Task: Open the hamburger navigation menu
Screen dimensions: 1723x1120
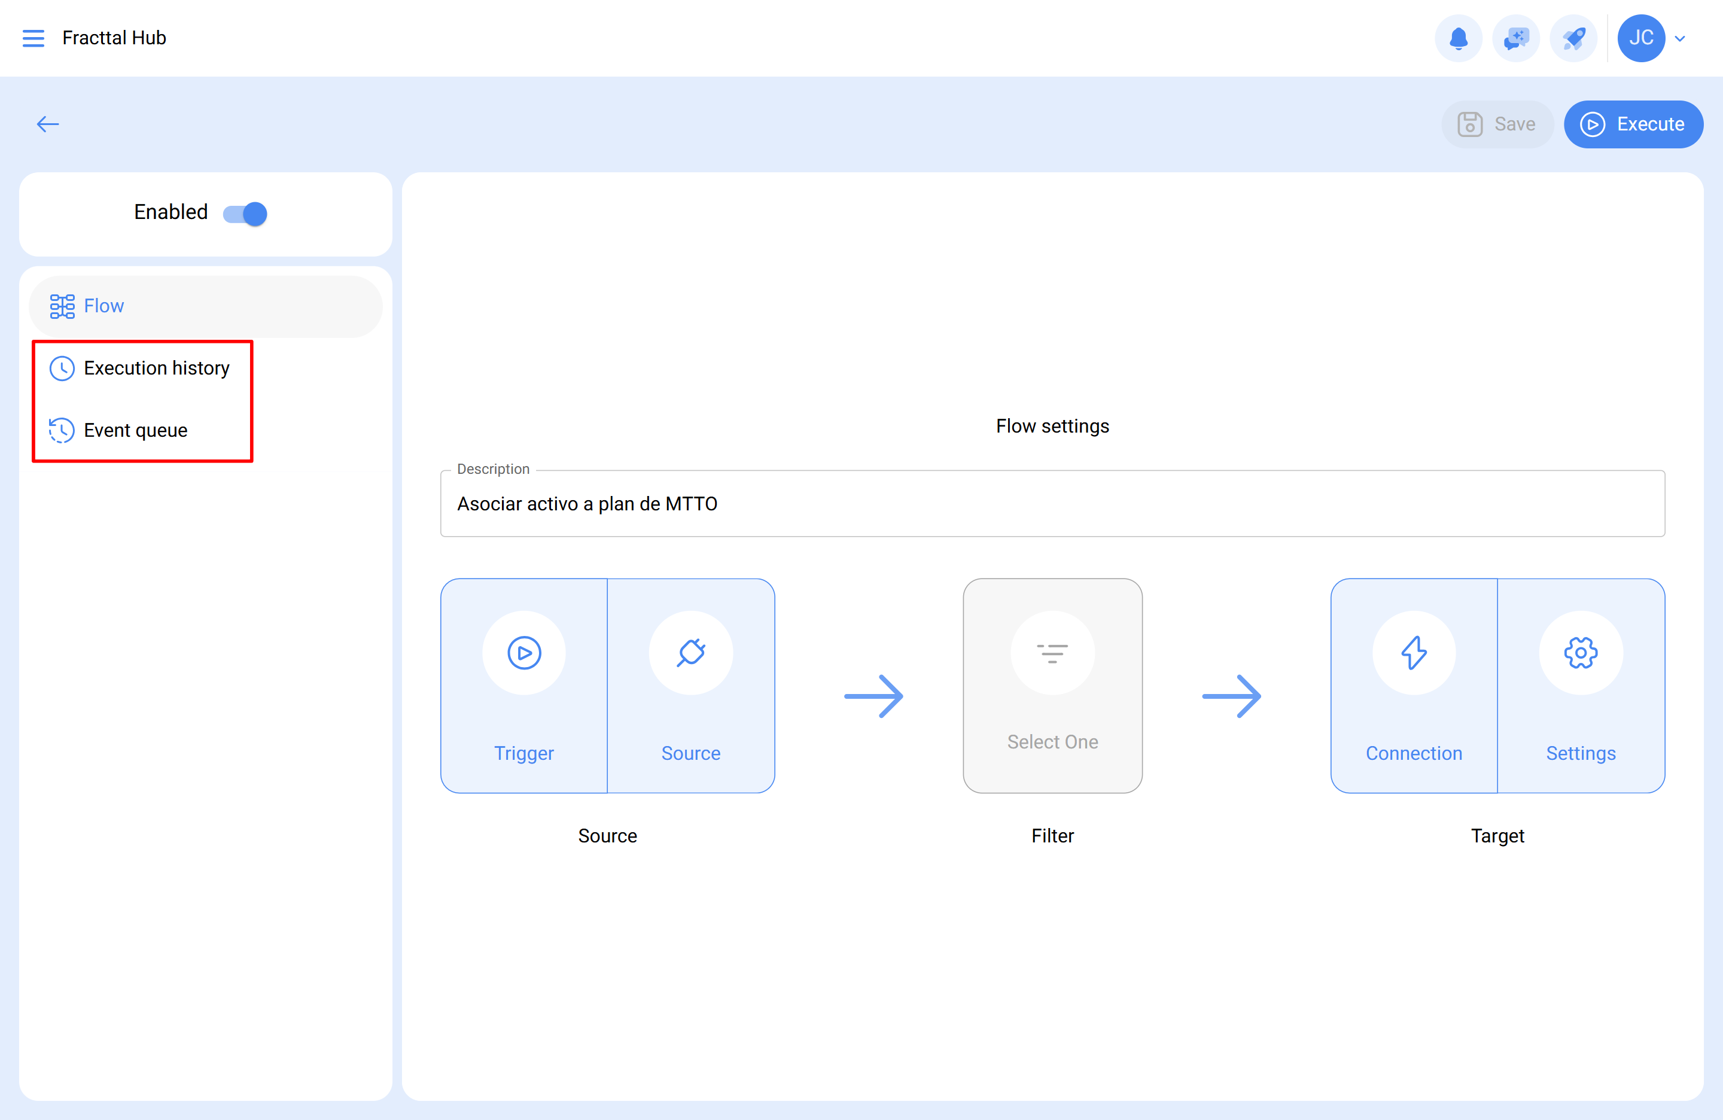Action: (34, 38)
